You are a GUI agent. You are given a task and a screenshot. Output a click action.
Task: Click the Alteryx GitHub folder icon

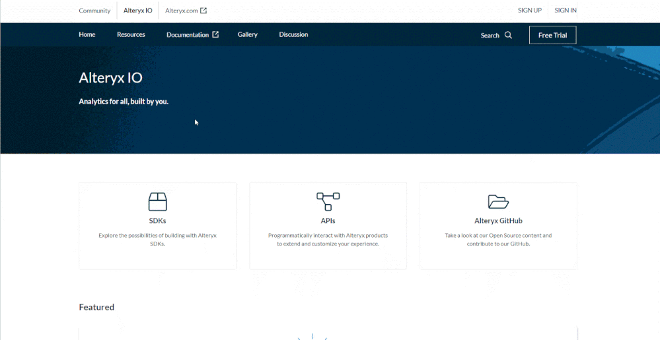(498, 201)
